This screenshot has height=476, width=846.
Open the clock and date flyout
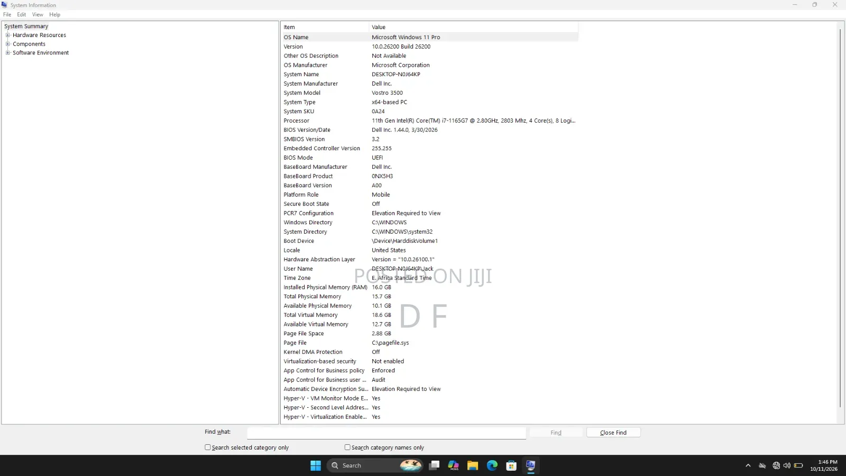click(x=824, y=465)
